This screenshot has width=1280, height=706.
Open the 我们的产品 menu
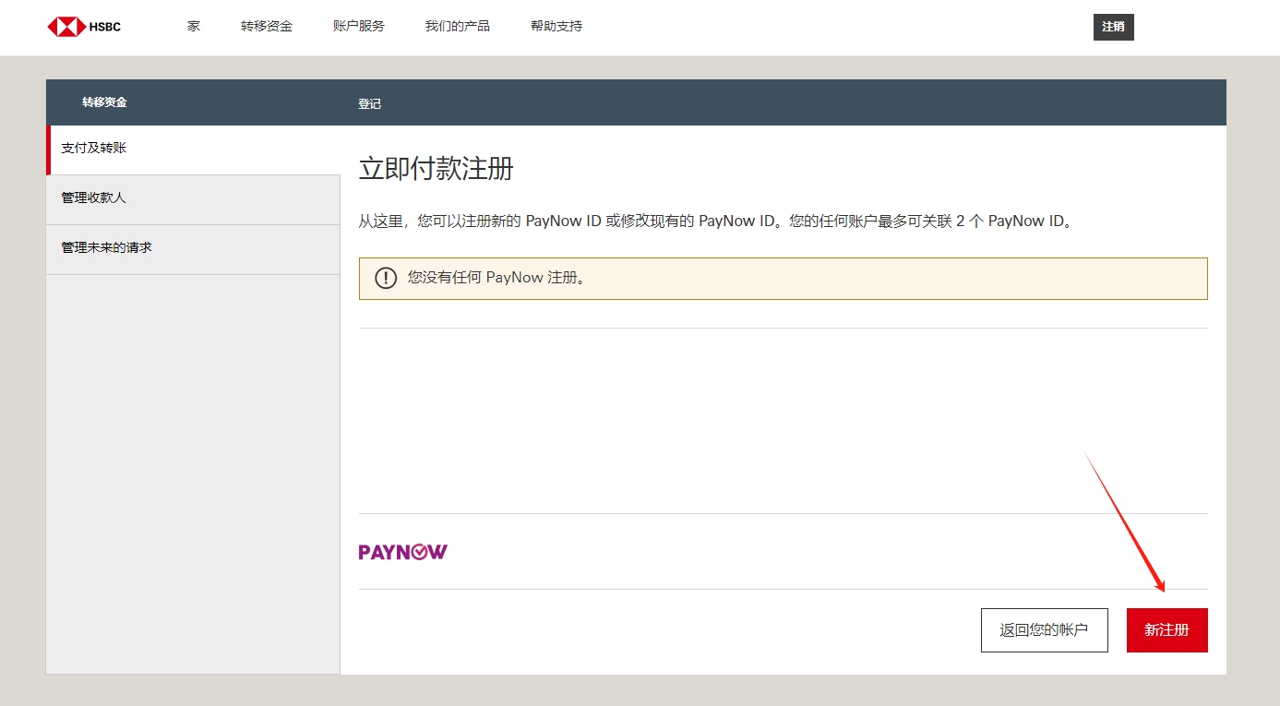[x=457, y=26]
